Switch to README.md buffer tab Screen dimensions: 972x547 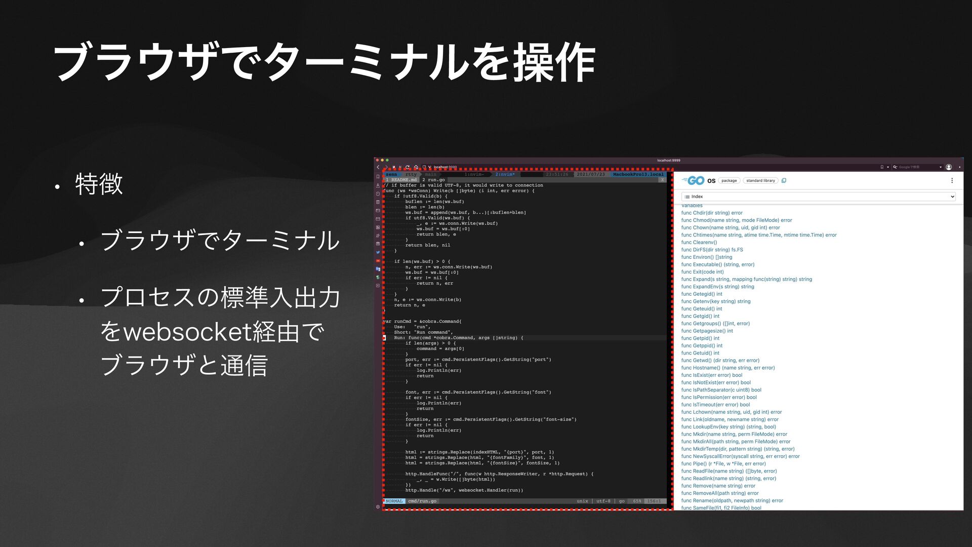click(x=403, y=180)
